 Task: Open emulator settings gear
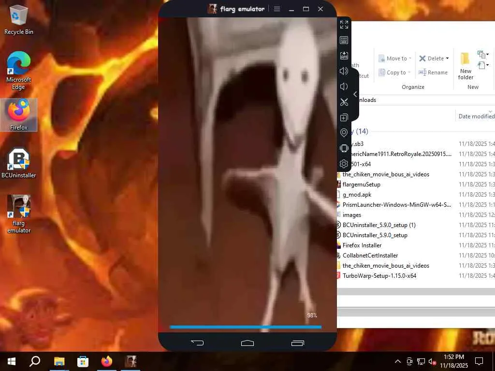click(x=344, y=163)
